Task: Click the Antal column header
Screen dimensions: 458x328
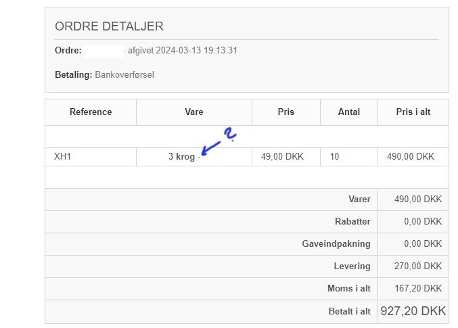Action: pyautogui.click(x=349, y=112)
